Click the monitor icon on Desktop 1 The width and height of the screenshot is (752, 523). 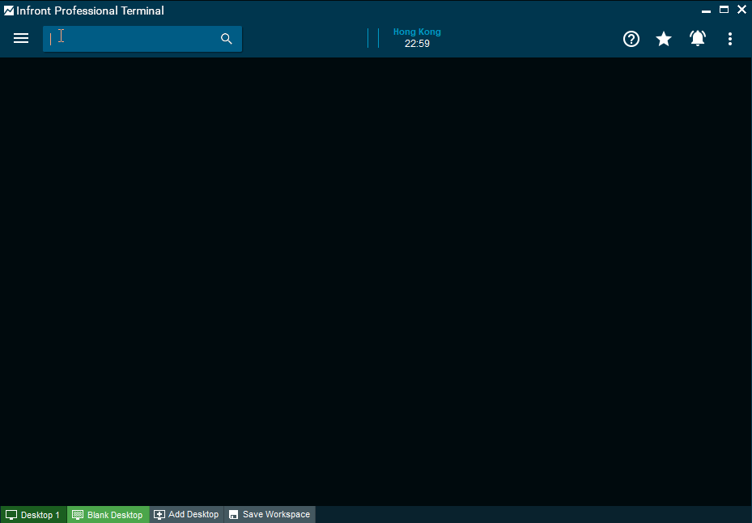point(11,515)
